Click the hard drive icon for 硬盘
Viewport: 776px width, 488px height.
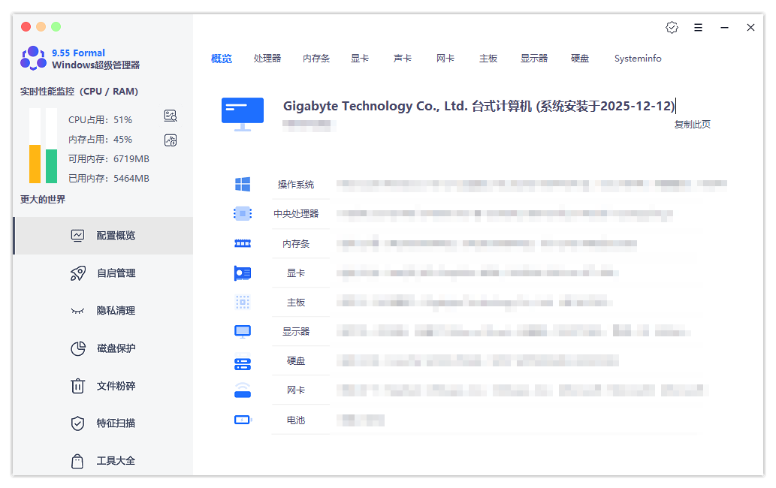coord(243,364)
